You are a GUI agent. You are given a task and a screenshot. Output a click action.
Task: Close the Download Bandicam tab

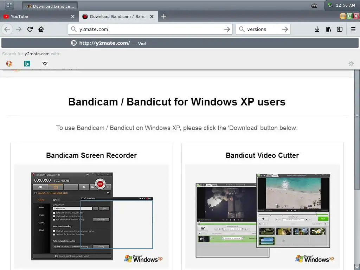(x=152, y=17)
